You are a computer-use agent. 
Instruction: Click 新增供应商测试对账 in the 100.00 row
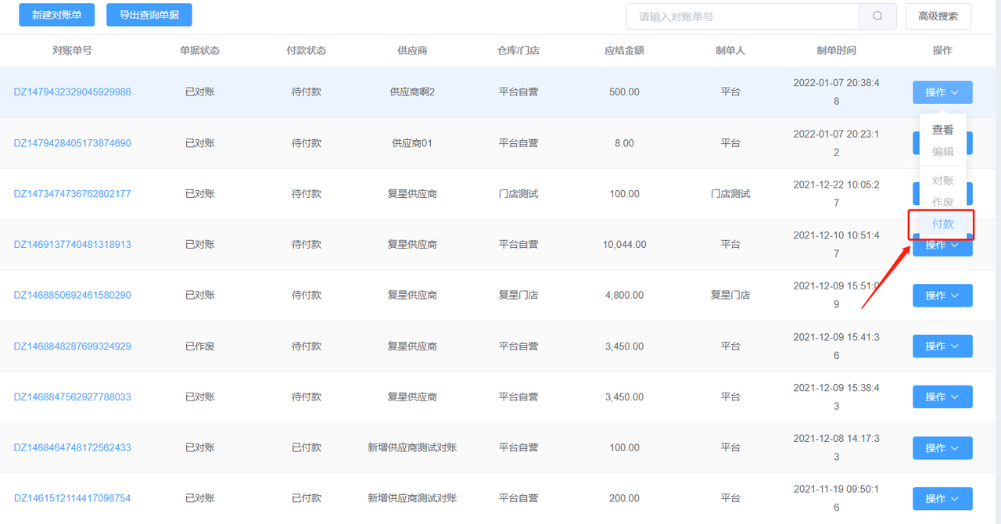(x=412, y=448)
